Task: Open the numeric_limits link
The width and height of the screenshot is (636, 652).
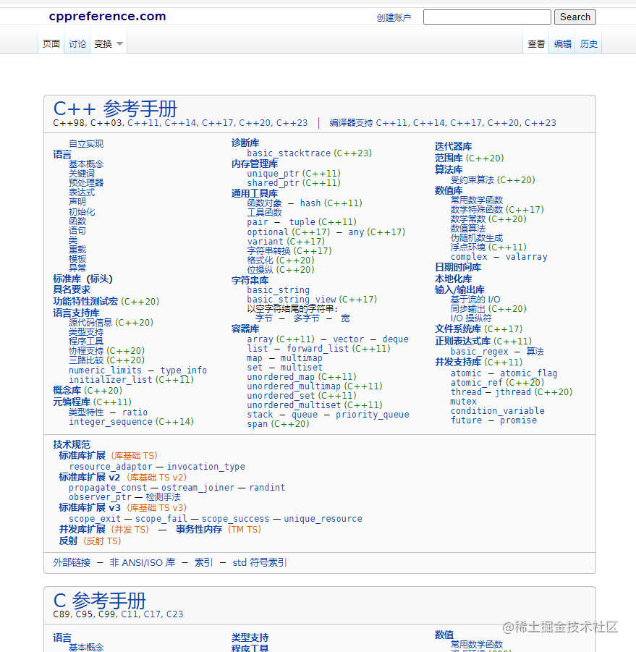Action: tap(105, 370)
